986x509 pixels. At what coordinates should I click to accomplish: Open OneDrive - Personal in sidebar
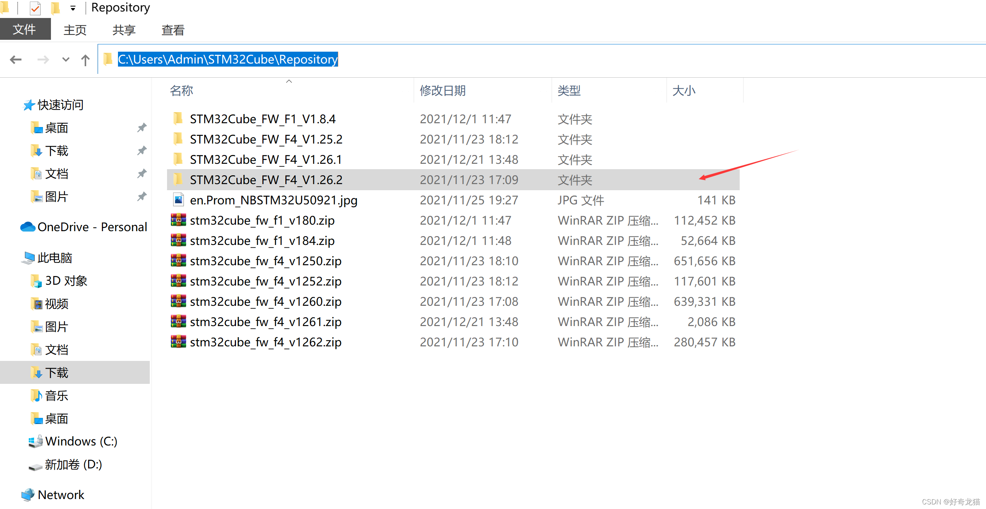point(92,227)
